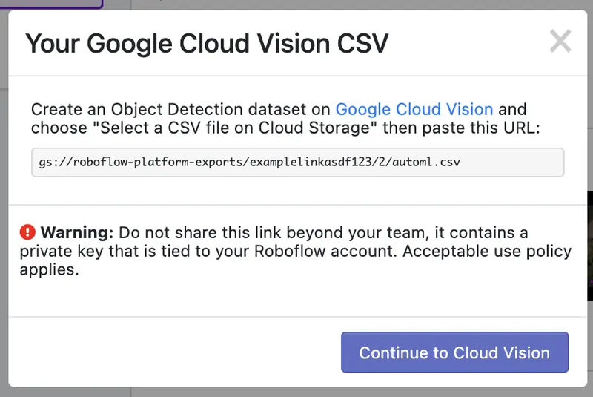Click "then paste this URL:" instruction text
Viewport: 593px width, 397px height.
click(461, 128)
